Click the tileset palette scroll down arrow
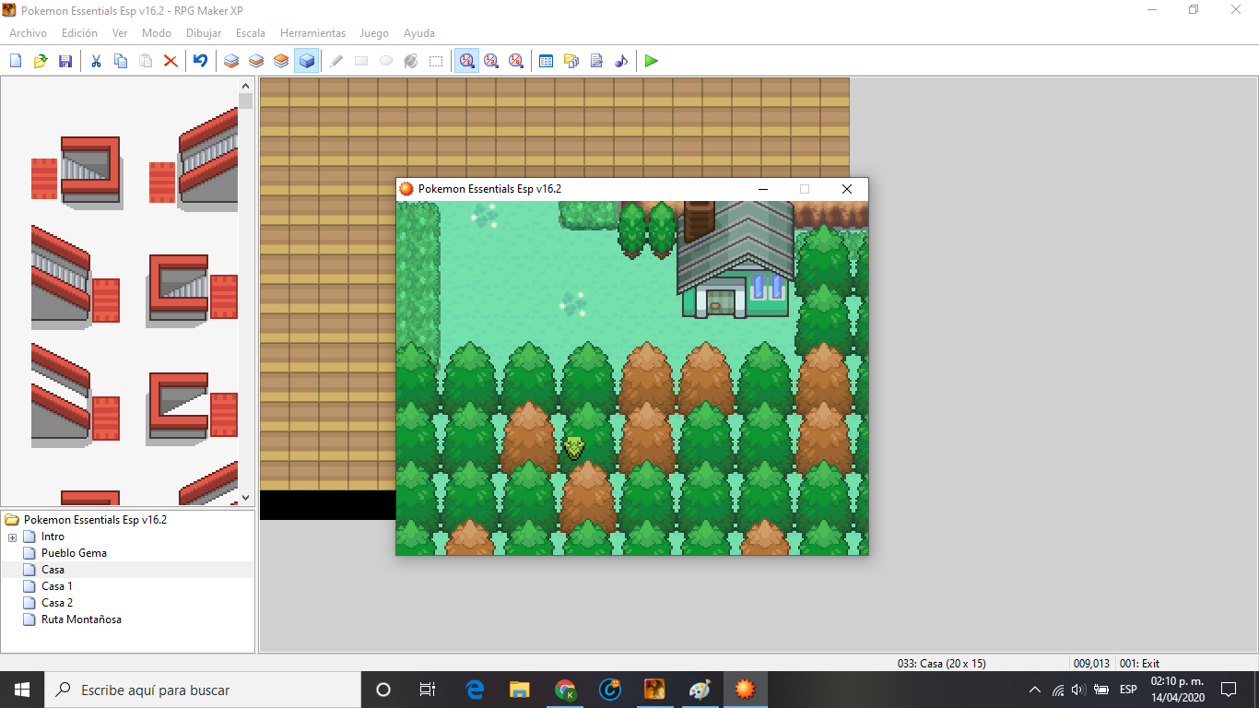The height and width of the screenshot is (708, 1259). click(x=245, y=498)
